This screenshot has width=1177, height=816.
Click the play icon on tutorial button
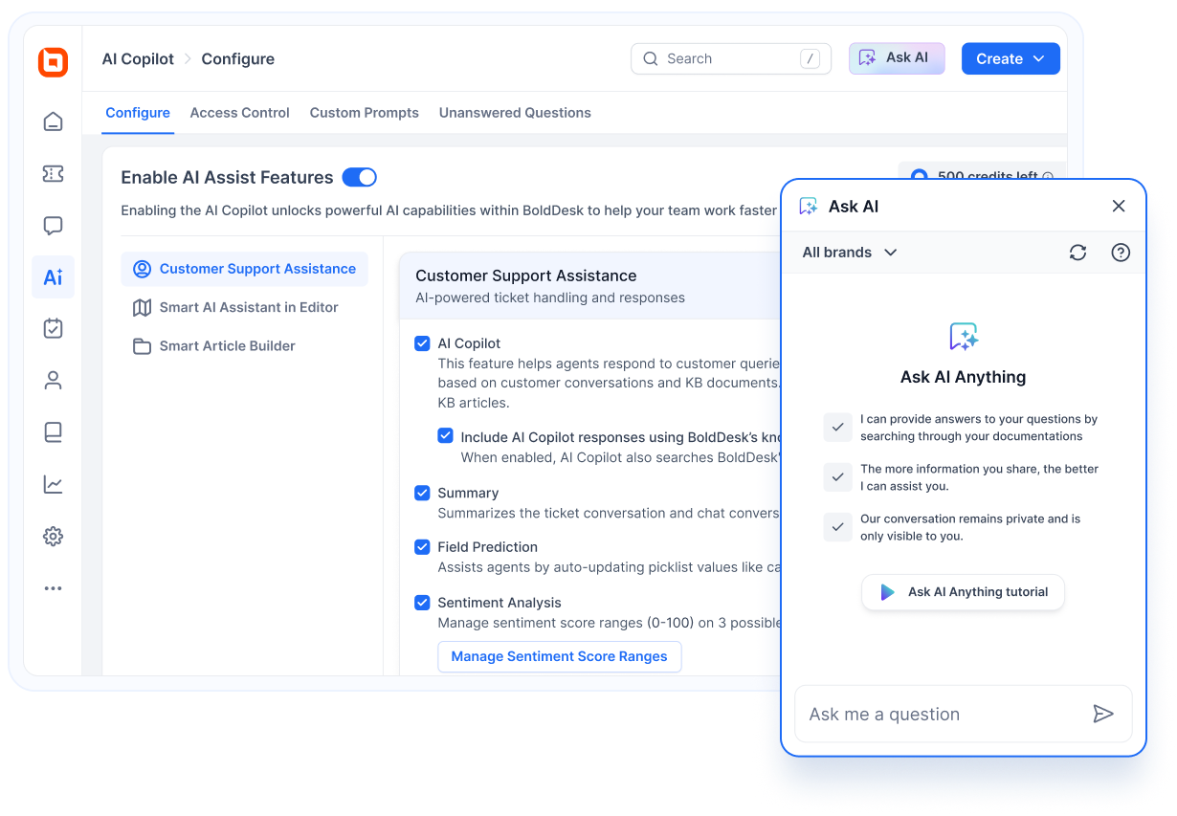[x=887, y=592]
